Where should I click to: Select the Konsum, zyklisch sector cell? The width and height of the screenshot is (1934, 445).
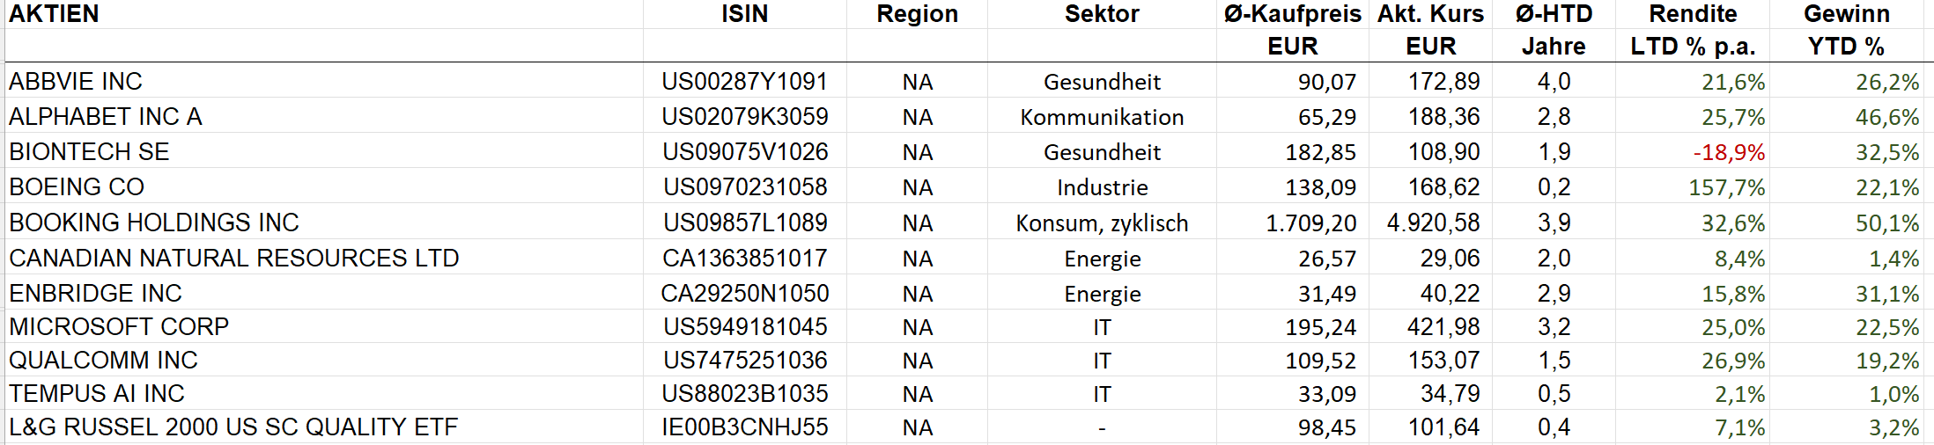tap(1102, 223)
